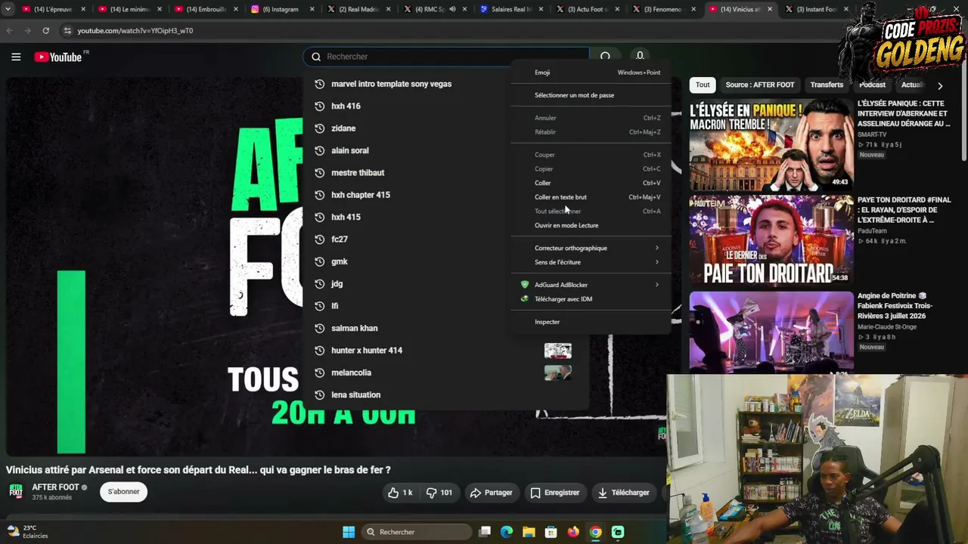Launch Firefox from the taskbar
968x544 pixels.
point(573,532)
